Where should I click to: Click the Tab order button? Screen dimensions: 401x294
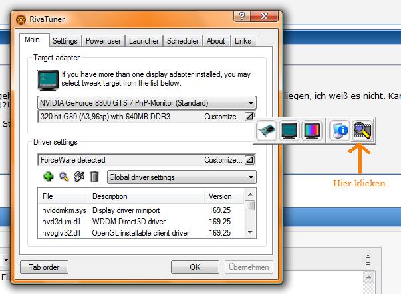point(44,267)
